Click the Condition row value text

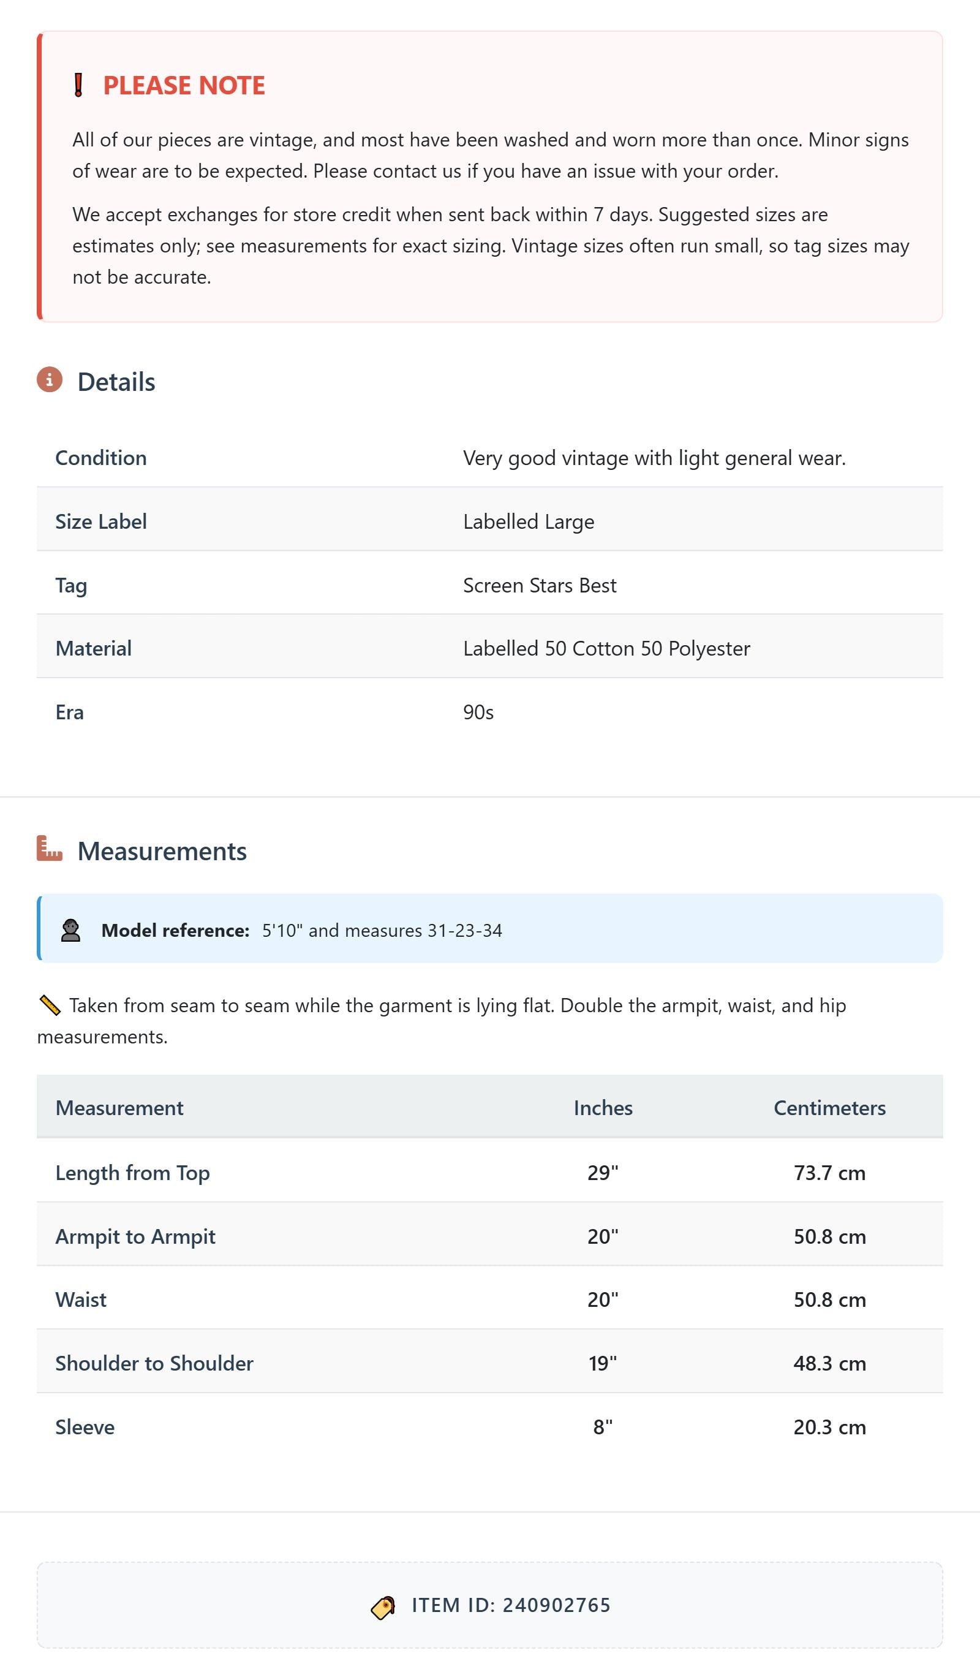[654, 458]
